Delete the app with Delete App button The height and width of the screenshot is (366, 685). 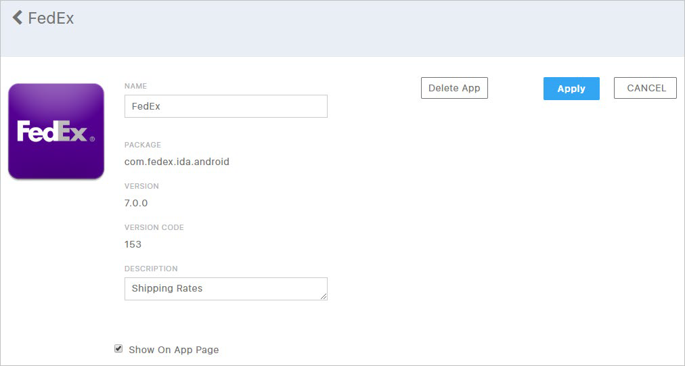click(454, 88)
